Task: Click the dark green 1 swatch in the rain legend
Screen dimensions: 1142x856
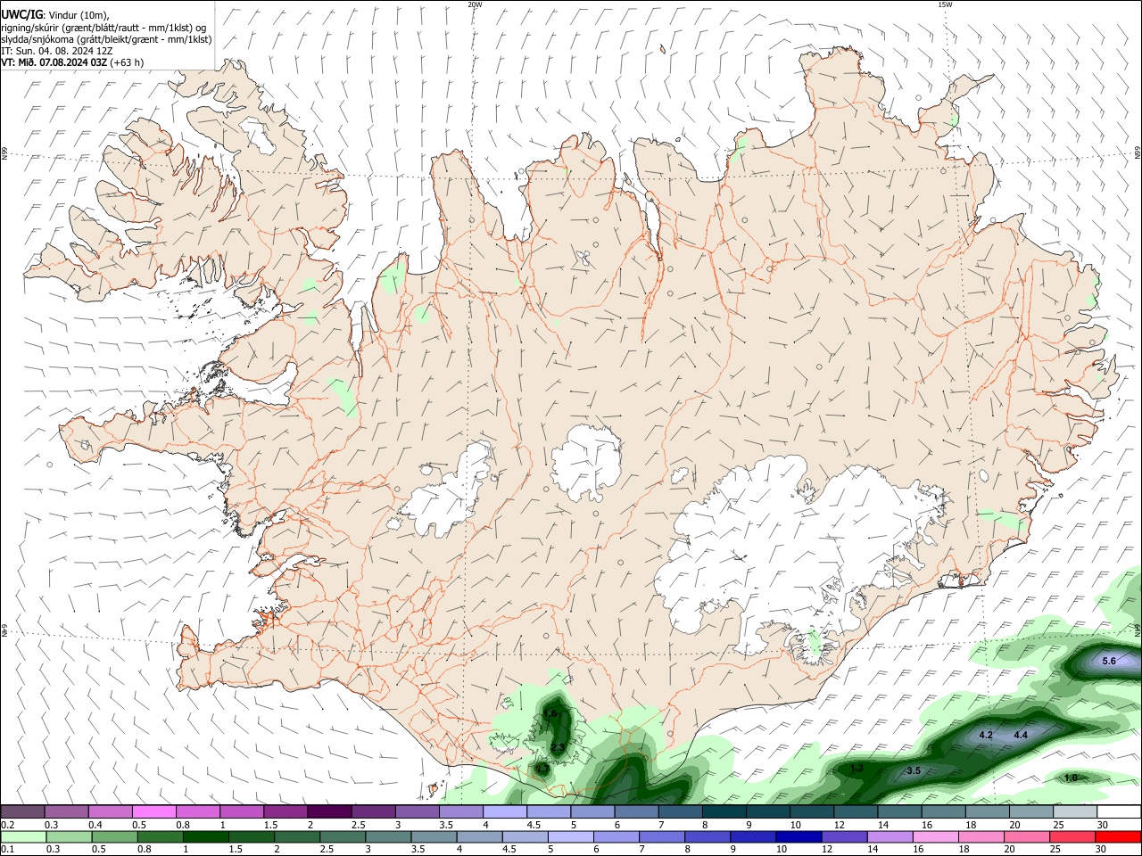Action: (205, 836)
